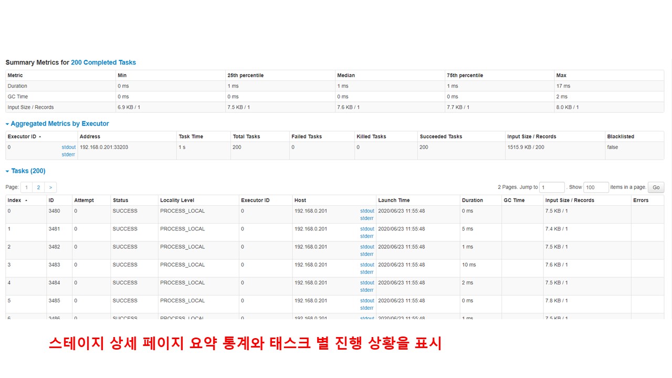Go to page 1 of tasks
This screenshot has height=378, width=672.
tap(26, 187)
